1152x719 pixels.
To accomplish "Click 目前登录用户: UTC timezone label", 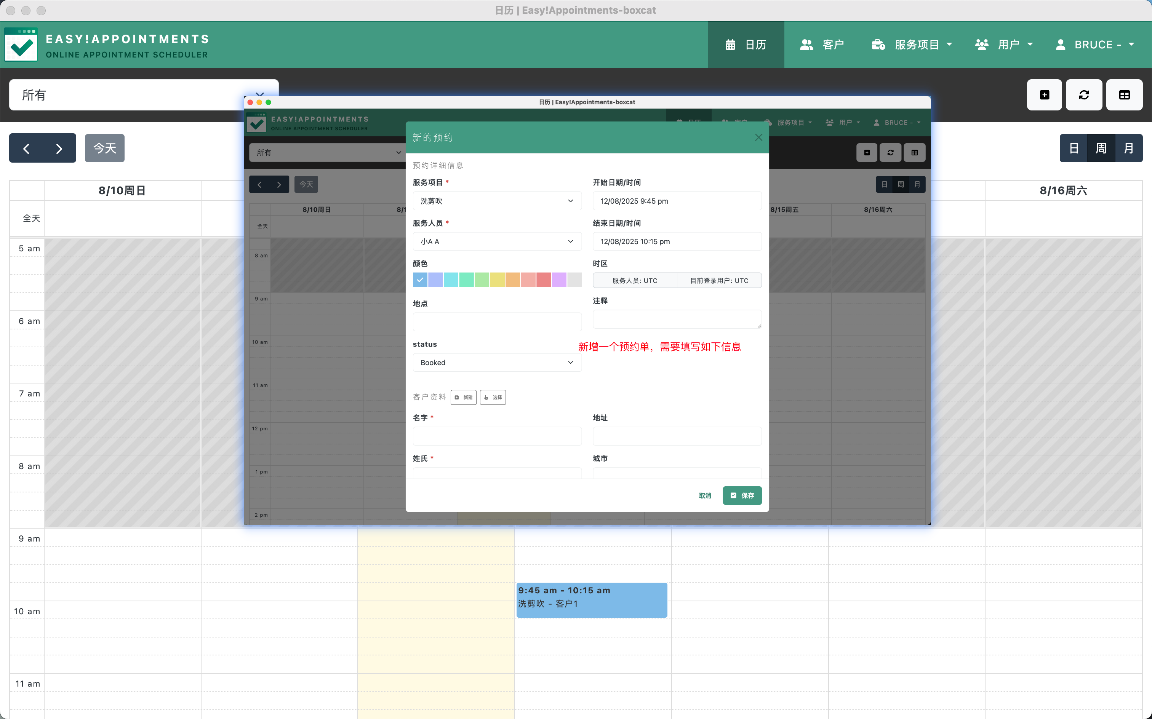I will click(x=719, y=281).
